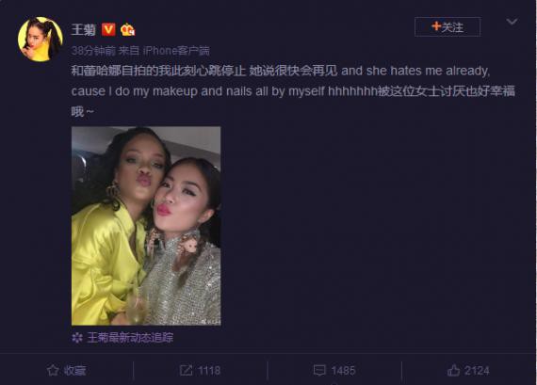Open 王菊's round profile avatar
Screen dimensions: 537x385
41,40
